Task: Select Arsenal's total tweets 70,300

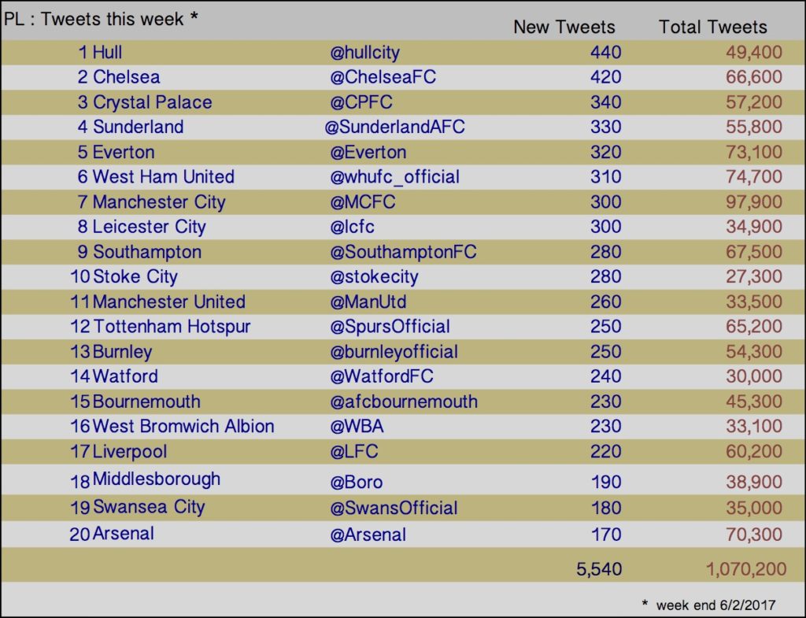Action: [753, 535]
